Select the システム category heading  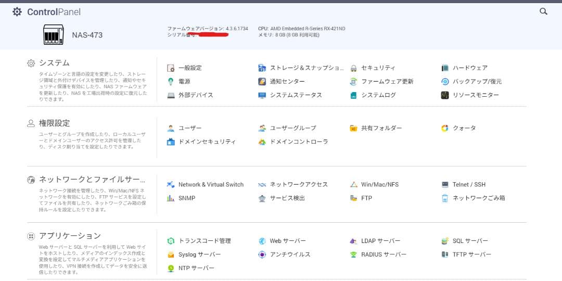pyautogui.click(x=54, y=63)
